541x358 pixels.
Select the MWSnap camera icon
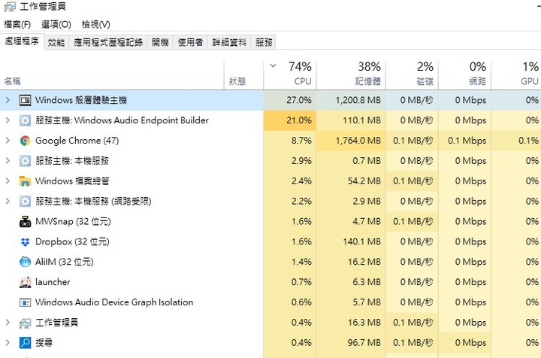click(x=25, y=222)
